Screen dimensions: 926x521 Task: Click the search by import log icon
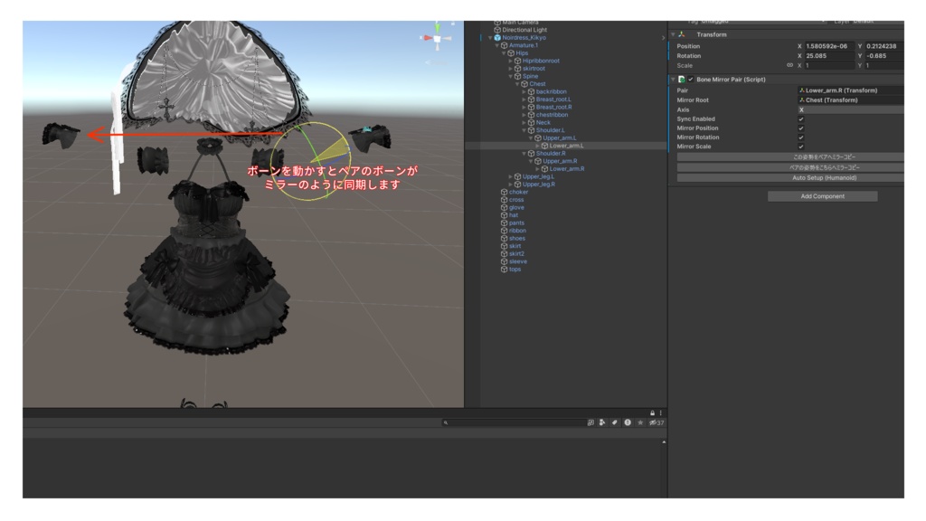(x=628, y=423)
